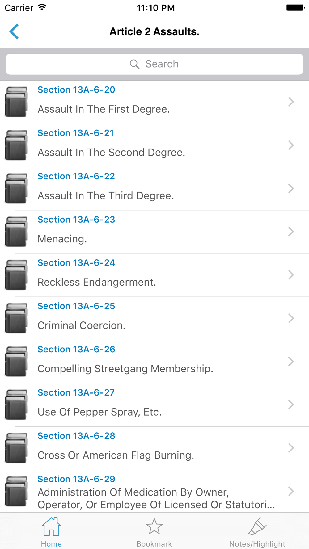Open Compelling Streetgang Membership entry
Screen dimensions: 309x549
(x=125, y=369)
